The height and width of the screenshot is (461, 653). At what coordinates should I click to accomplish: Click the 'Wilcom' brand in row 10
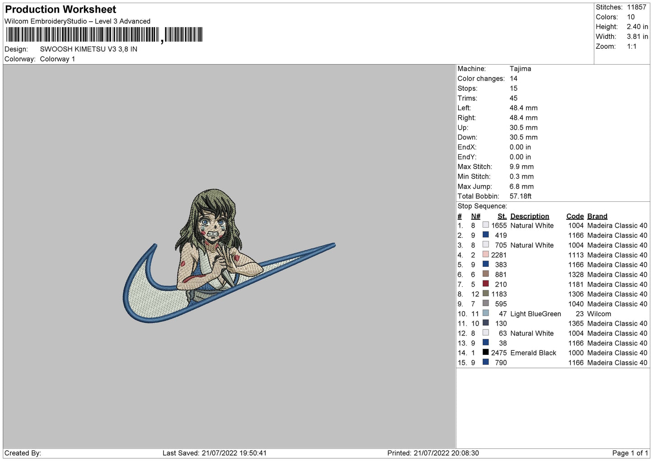(599, 314)
